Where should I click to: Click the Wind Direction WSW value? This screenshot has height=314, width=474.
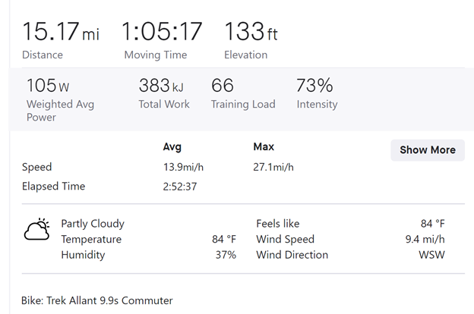click(431, 255)
